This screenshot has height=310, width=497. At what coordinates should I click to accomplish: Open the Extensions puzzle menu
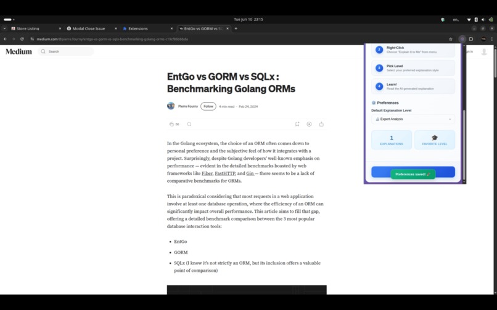click(x=471, y=39)
